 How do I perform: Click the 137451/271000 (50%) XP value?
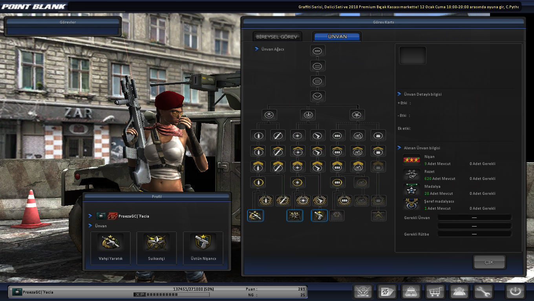tap(193, 289)
